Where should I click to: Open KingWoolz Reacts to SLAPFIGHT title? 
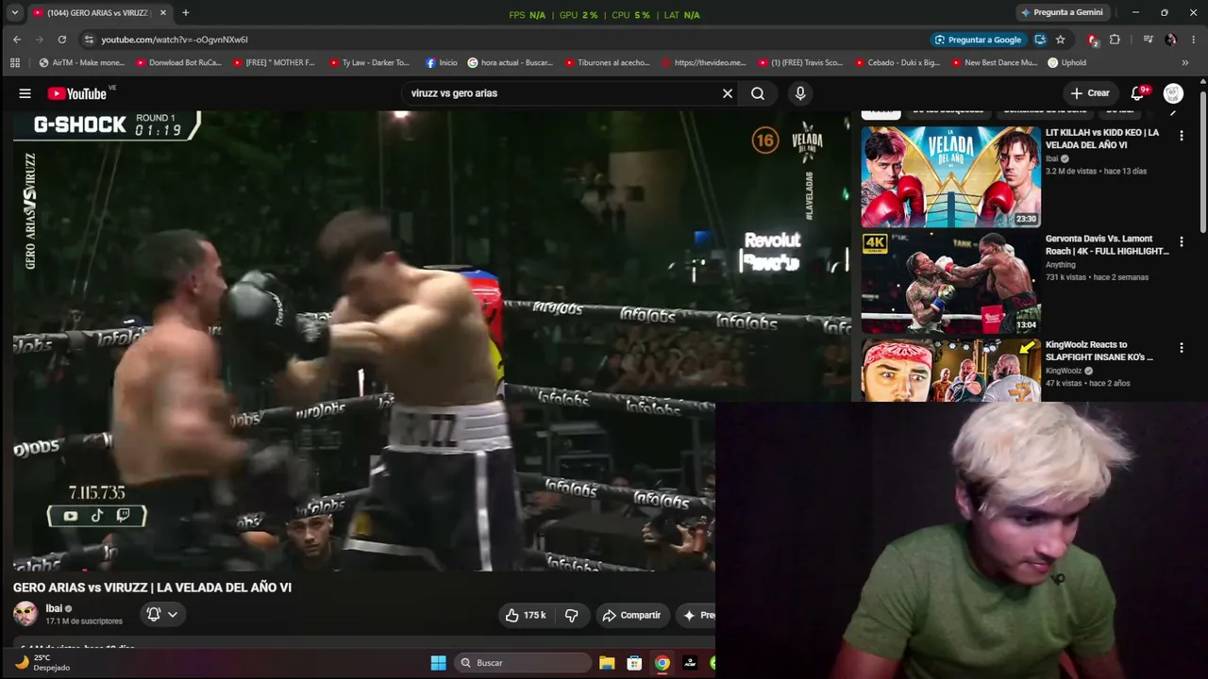point(1099,351)
